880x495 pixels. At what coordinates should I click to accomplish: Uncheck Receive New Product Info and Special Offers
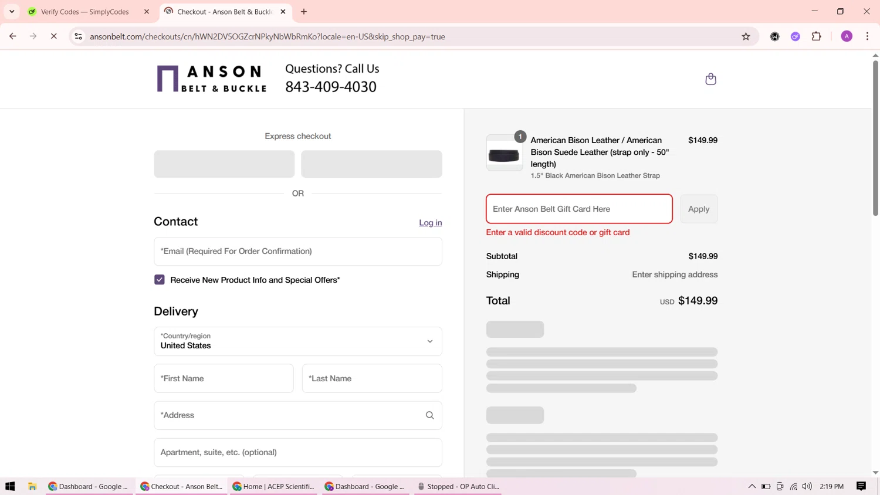[x=160, y=280]
